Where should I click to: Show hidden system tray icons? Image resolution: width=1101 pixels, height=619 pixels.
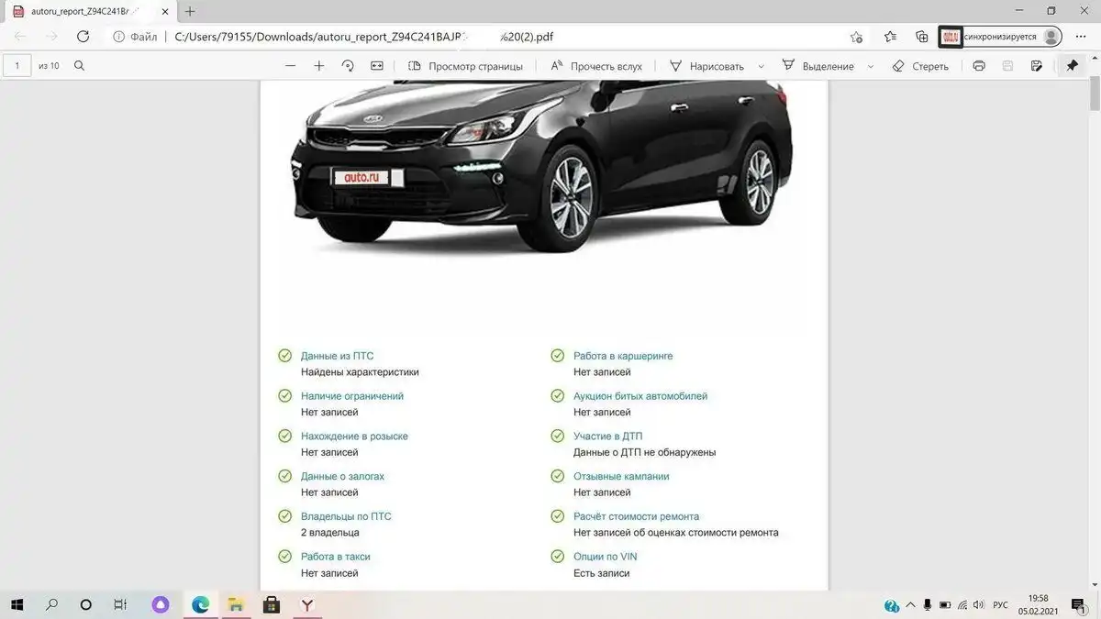click(x=910, y=605)
